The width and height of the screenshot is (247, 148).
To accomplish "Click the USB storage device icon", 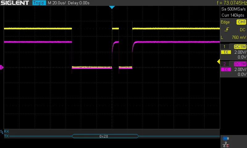I will click(226, 138).
